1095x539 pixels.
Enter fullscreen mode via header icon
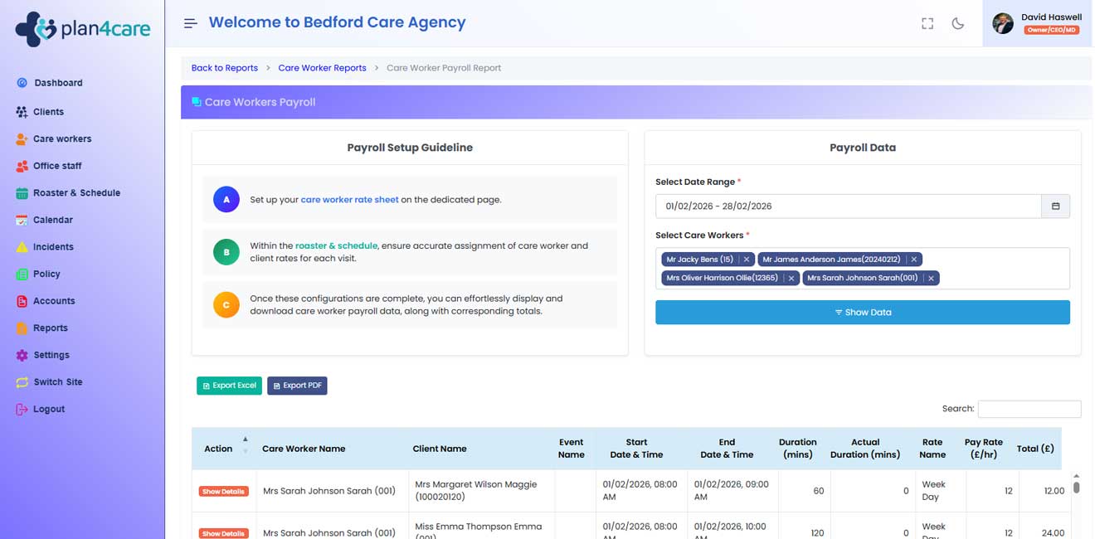[x=927, y=23]
